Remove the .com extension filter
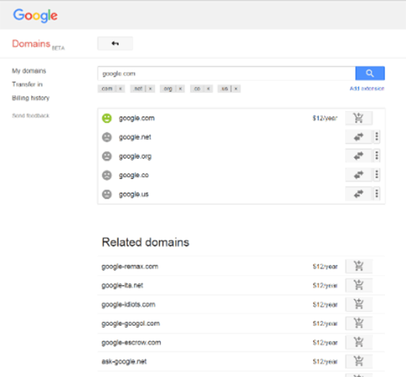 point(120,89)
